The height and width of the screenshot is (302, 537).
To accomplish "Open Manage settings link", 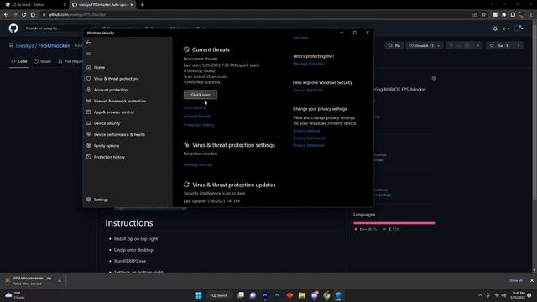I will pos(198,164).
